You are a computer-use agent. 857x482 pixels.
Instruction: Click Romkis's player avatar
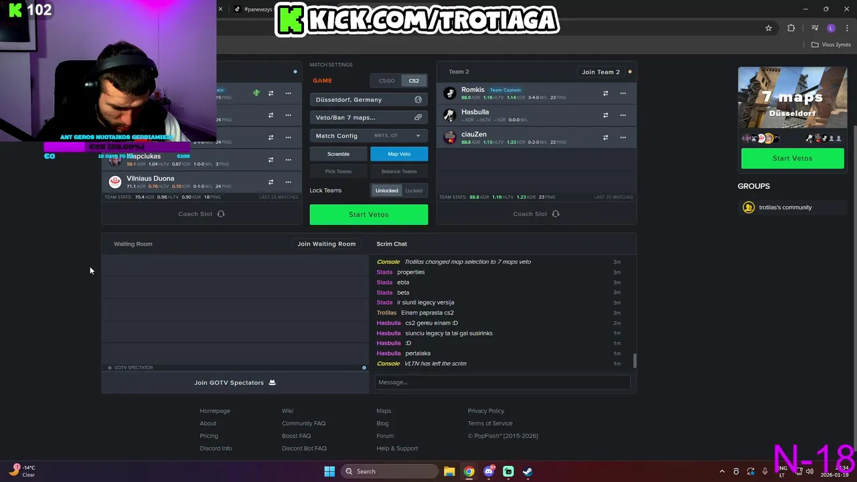point(450,93)
